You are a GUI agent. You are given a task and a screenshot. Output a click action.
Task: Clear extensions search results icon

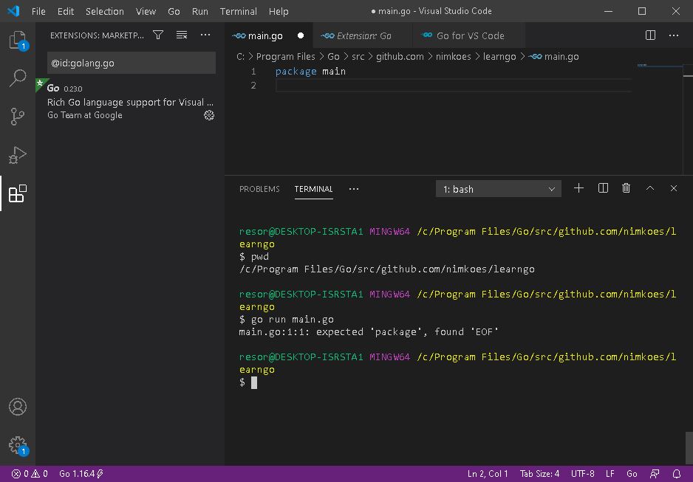[x=182, y=35]
